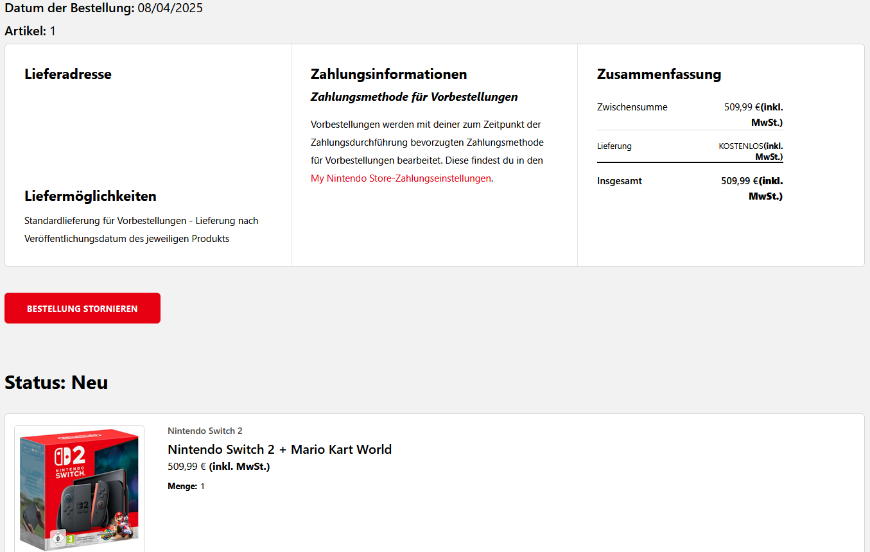Click the small Nintendo Switch 2 category label
Viewport: 870px width, 552px height.
205,431
